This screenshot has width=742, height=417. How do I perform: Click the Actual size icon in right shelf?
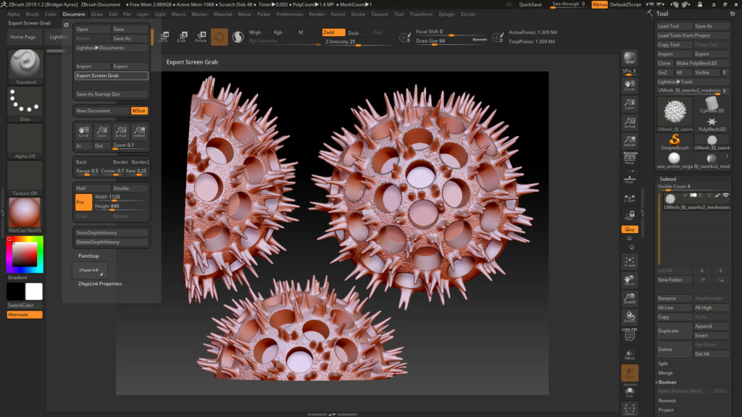(x=630, y=122)
